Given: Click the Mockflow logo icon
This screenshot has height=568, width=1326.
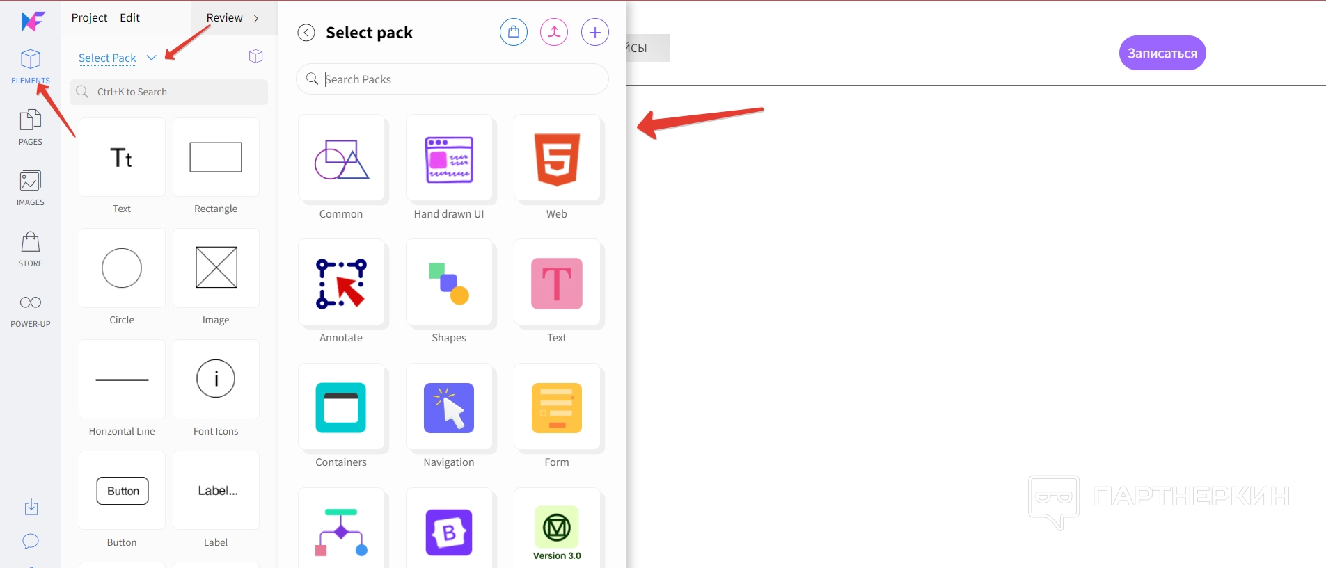Looking at the screenshot, I should click(32, 22).
